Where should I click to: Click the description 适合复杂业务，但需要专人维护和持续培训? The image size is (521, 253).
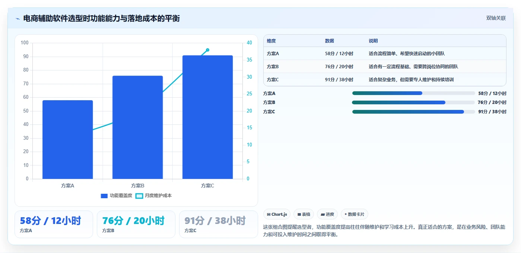(411, 80)
